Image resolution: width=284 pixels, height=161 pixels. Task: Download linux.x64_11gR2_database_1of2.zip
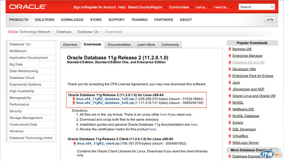click(x=105, y=99)
